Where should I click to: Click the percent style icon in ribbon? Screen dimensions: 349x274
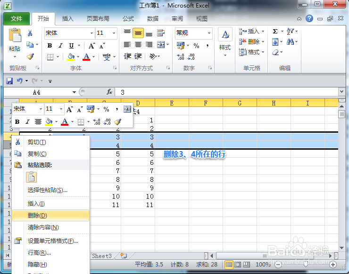[x=196, y=46]
